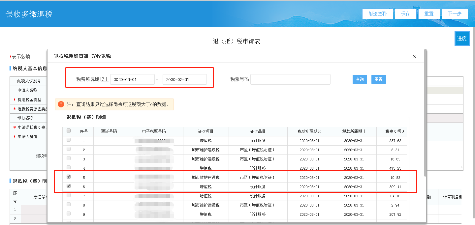Click the 税票号码 label

(x=239, y=79)
